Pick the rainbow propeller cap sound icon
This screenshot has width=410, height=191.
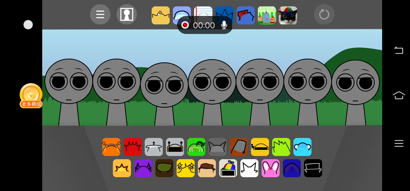[x=228, y=168]
